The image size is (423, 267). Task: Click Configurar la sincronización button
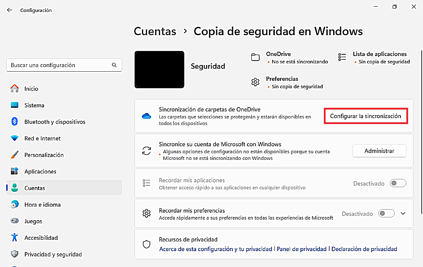[x=366, y=116]
